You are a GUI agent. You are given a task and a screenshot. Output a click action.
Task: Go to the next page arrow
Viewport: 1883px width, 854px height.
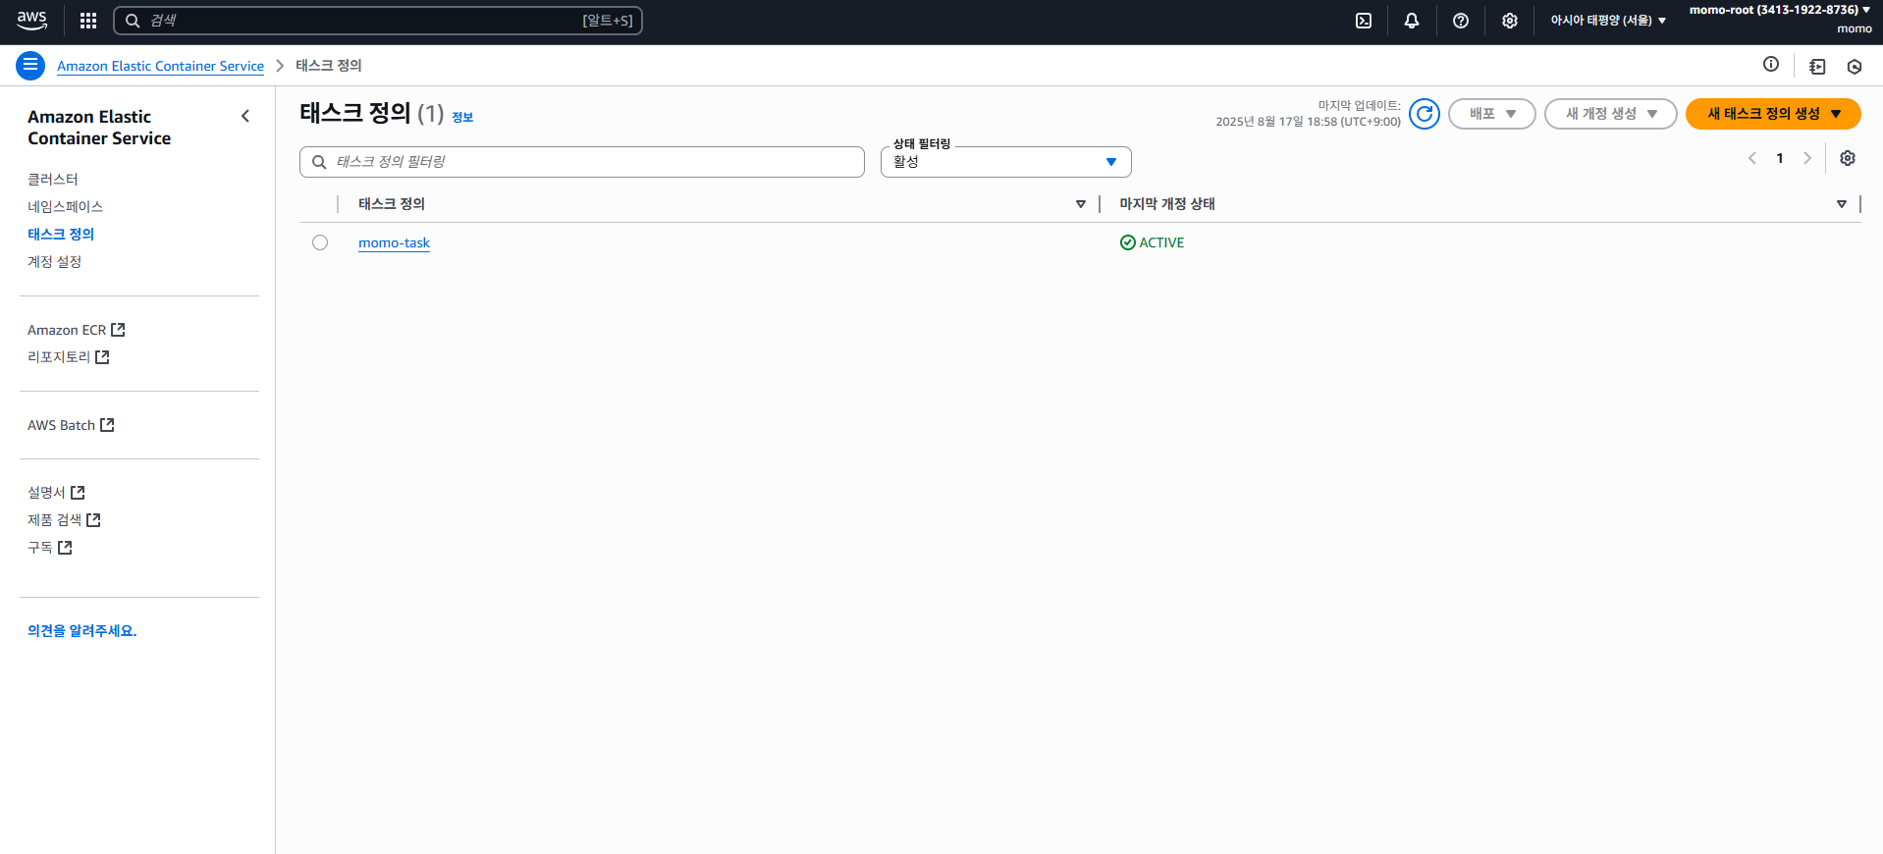click(x=1807, y=158)
